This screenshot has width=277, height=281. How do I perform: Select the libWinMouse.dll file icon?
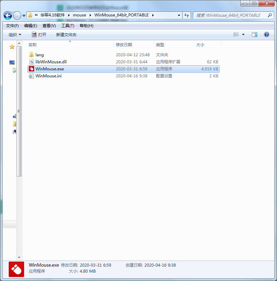[x=31, y=62]
